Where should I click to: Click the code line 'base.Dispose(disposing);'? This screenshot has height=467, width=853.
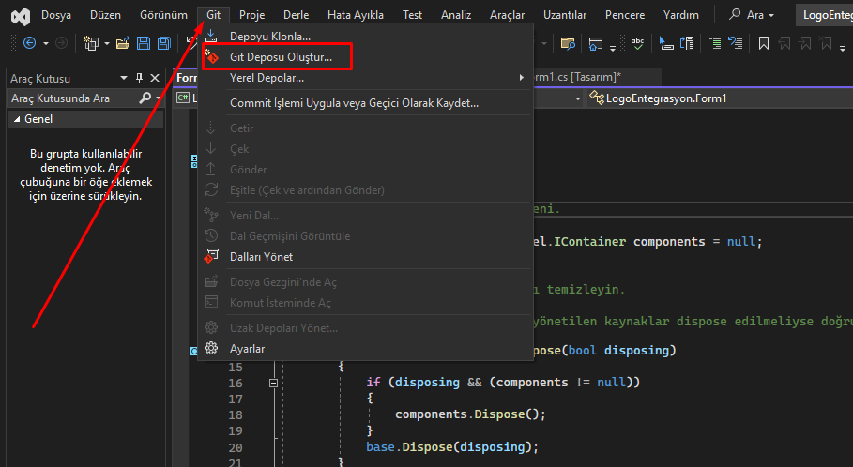point(452,447)
